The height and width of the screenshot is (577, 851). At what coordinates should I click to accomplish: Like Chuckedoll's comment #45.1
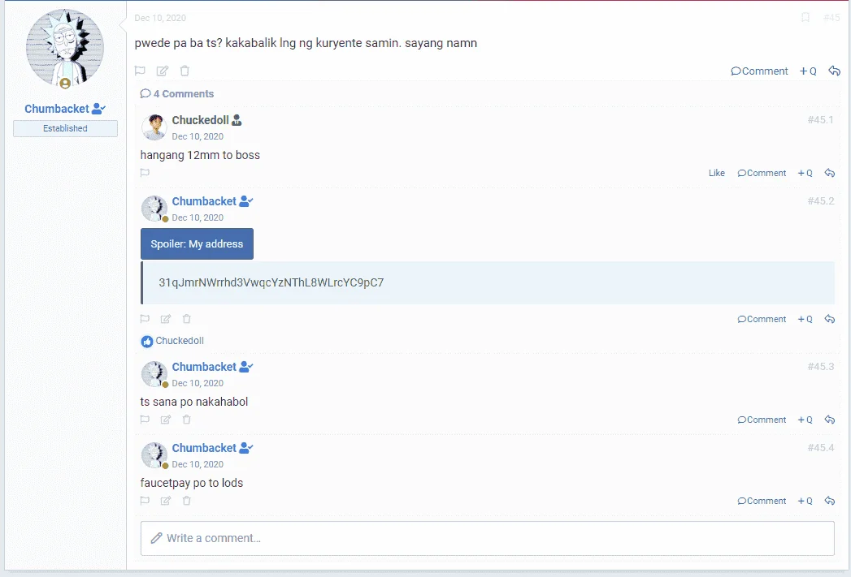[x=716, y=173]
